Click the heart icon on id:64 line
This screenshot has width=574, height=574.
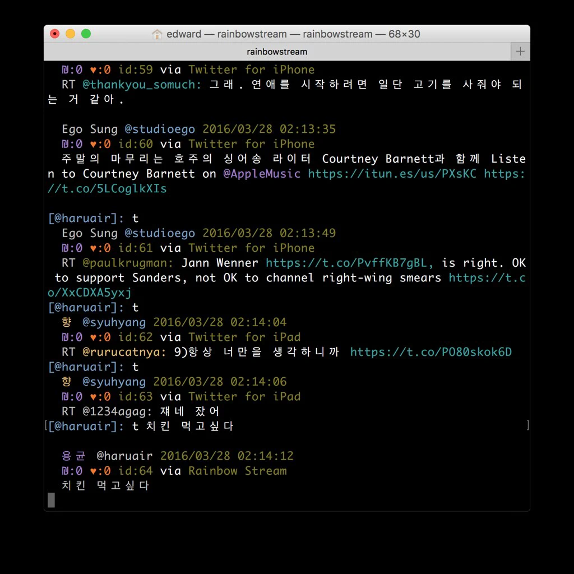tap(94, 471)
